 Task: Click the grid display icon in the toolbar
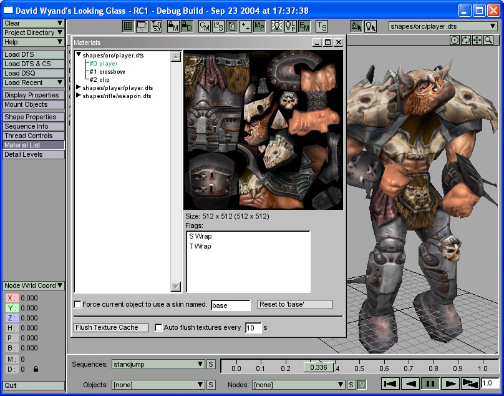pos(128,26)
